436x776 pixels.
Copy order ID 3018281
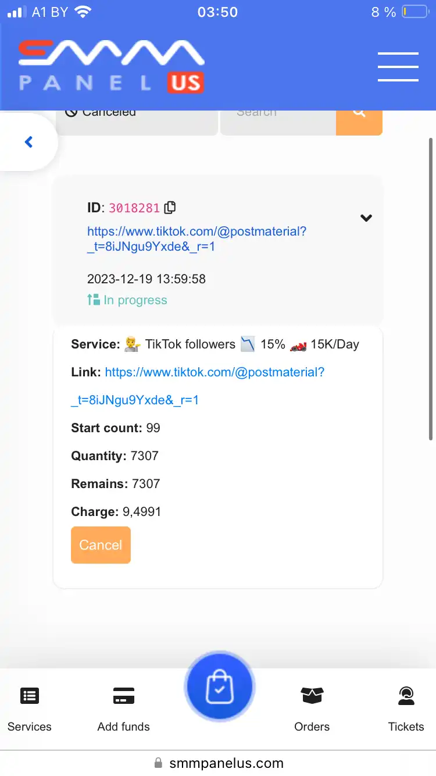point(170,207)
